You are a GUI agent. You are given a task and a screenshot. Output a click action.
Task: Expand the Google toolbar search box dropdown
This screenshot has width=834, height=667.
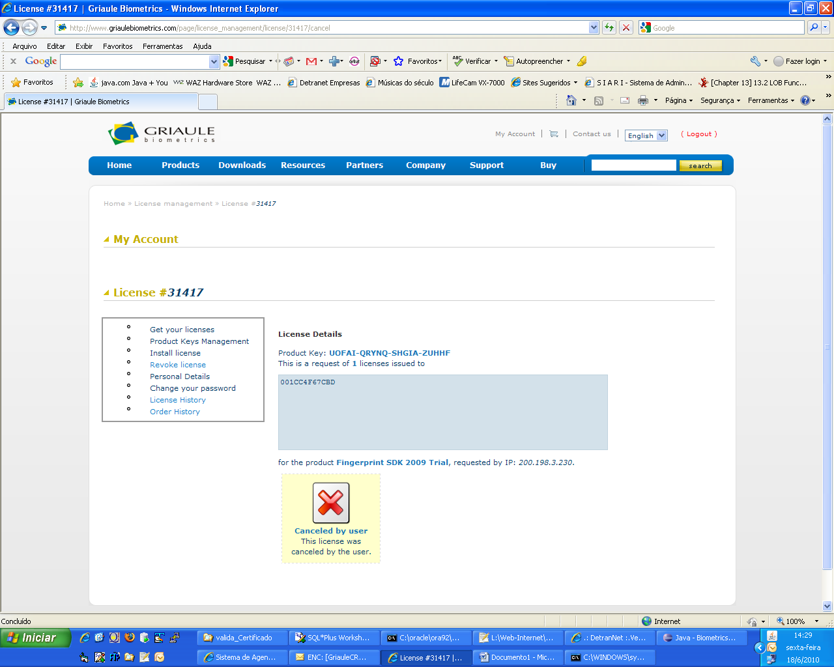[x=214, y=61]
